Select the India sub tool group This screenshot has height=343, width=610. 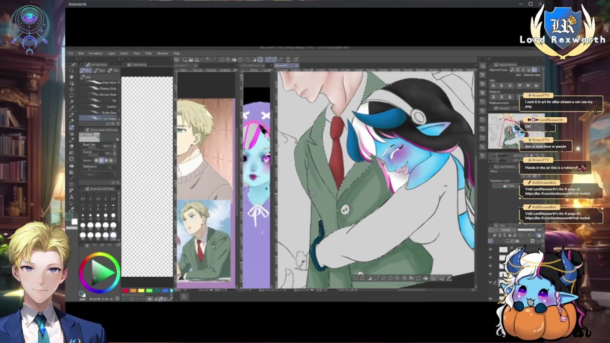tap(86, 77)
